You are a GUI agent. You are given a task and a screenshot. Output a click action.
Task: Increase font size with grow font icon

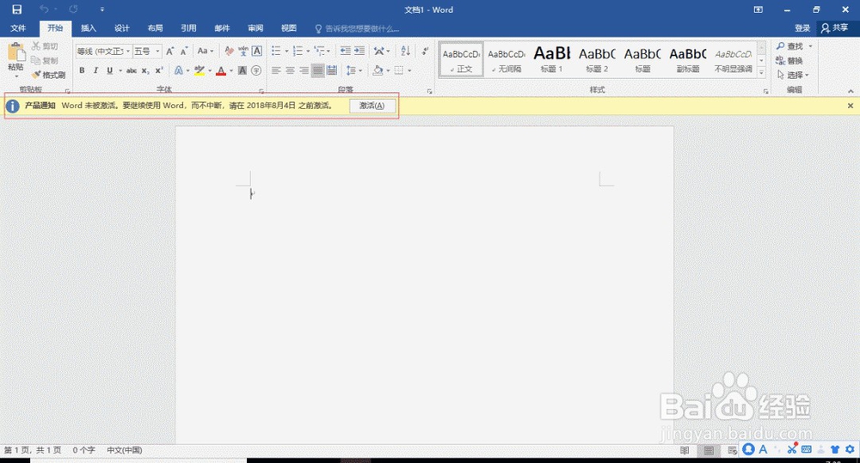click(x=170, y=51)
